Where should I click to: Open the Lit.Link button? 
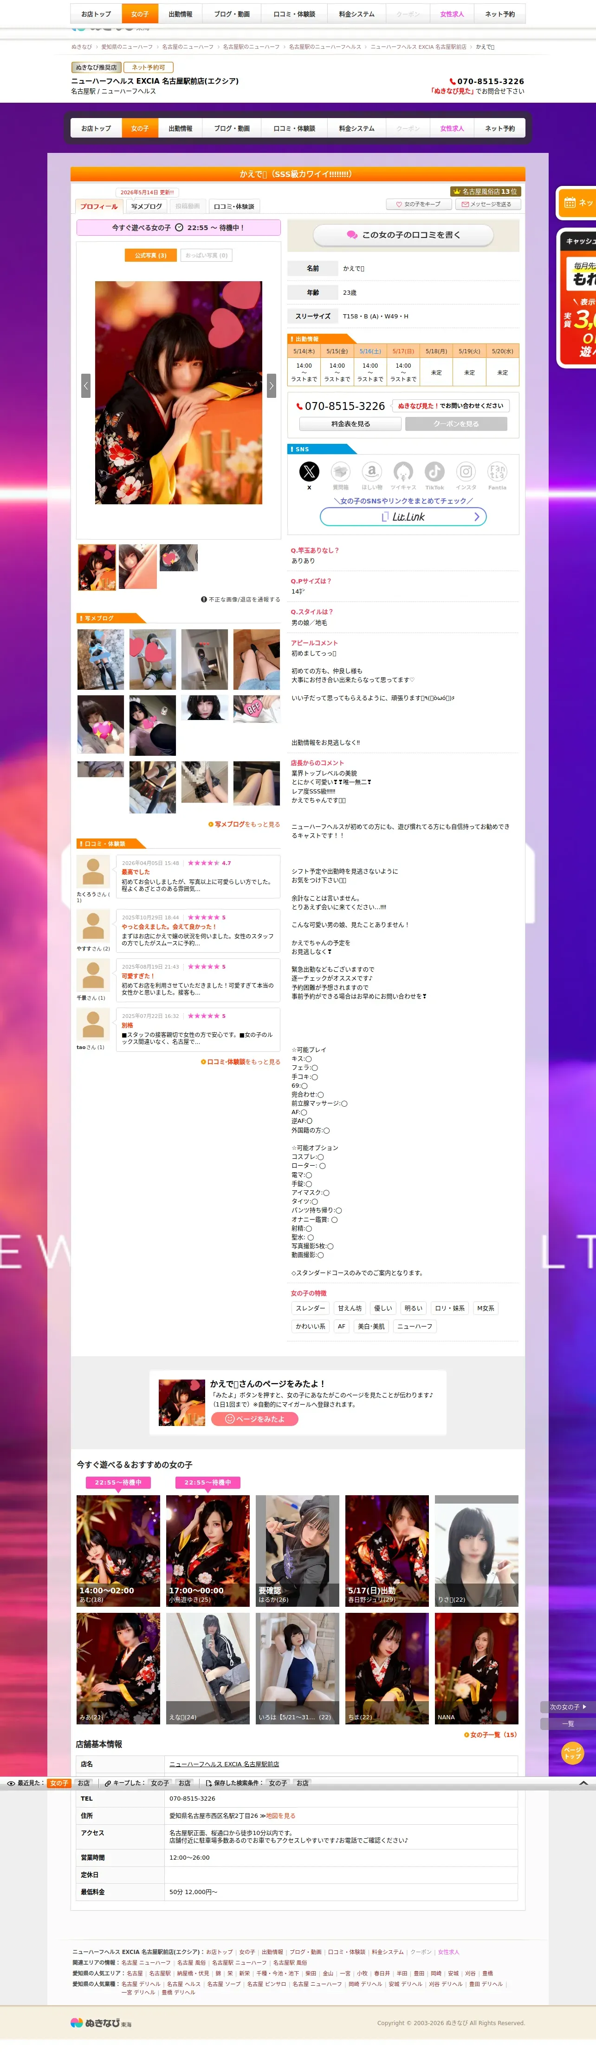pyautogui.click(x=403, y=516)
